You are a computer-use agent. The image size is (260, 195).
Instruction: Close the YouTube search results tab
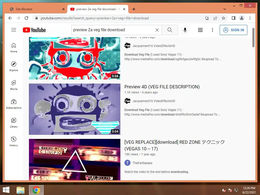click(124, 9)
